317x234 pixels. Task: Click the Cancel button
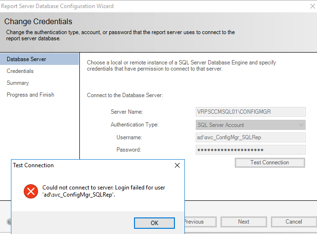[294, 222]
